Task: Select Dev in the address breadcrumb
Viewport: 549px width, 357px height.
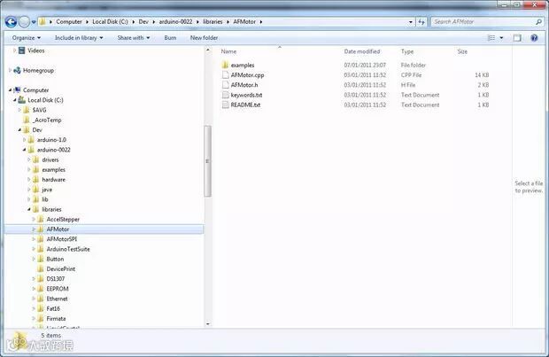Action: click(143, 22)
